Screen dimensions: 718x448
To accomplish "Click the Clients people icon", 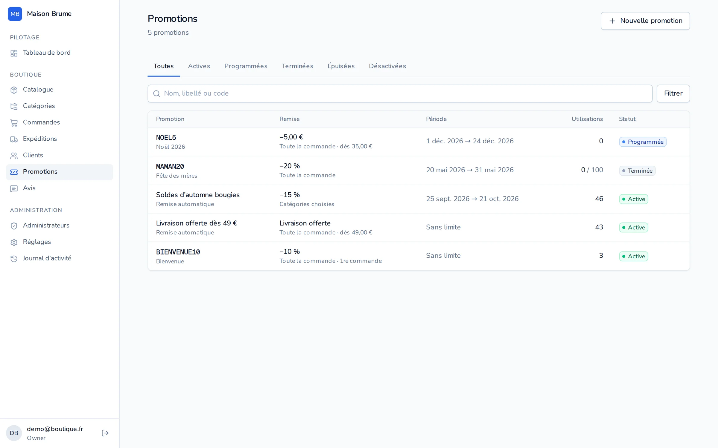I will [x=14, y=156].
